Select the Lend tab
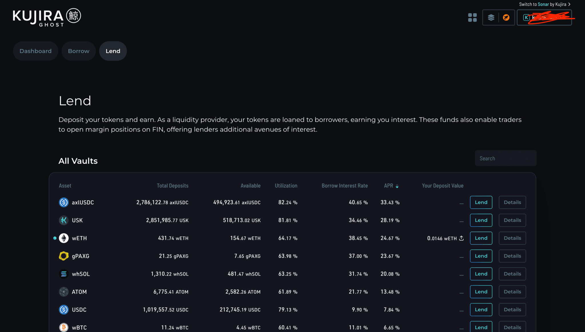This screenshot has width=585, height=332. tap(113, 51)
